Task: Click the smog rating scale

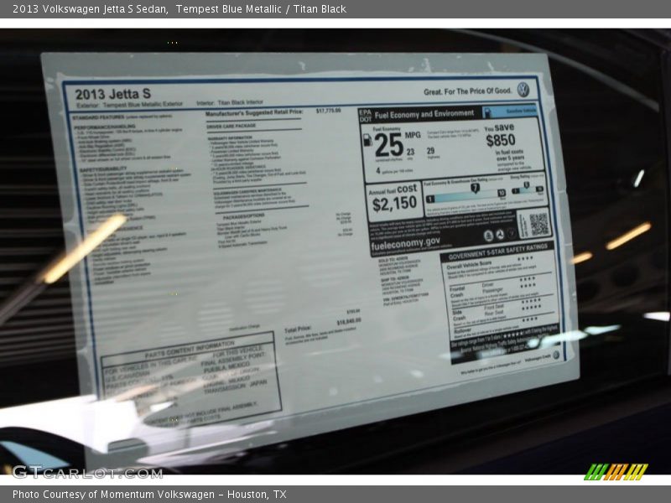Action: point(527,189)
